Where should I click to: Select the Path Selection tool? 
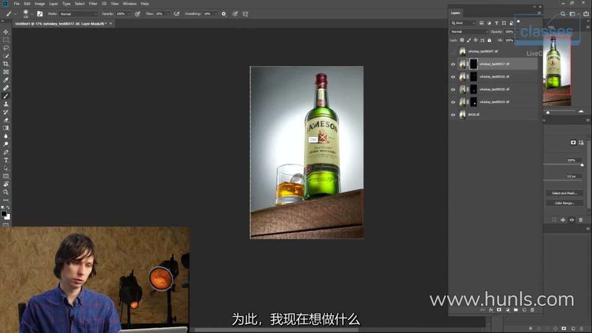click(x=6, y=168)
